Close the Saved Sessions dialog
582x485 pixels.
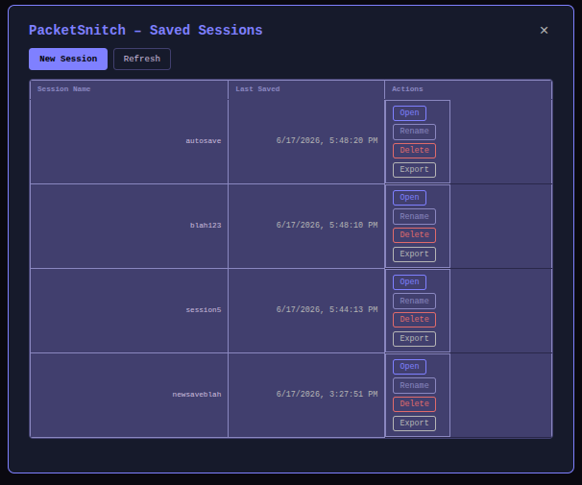[544, 30]
